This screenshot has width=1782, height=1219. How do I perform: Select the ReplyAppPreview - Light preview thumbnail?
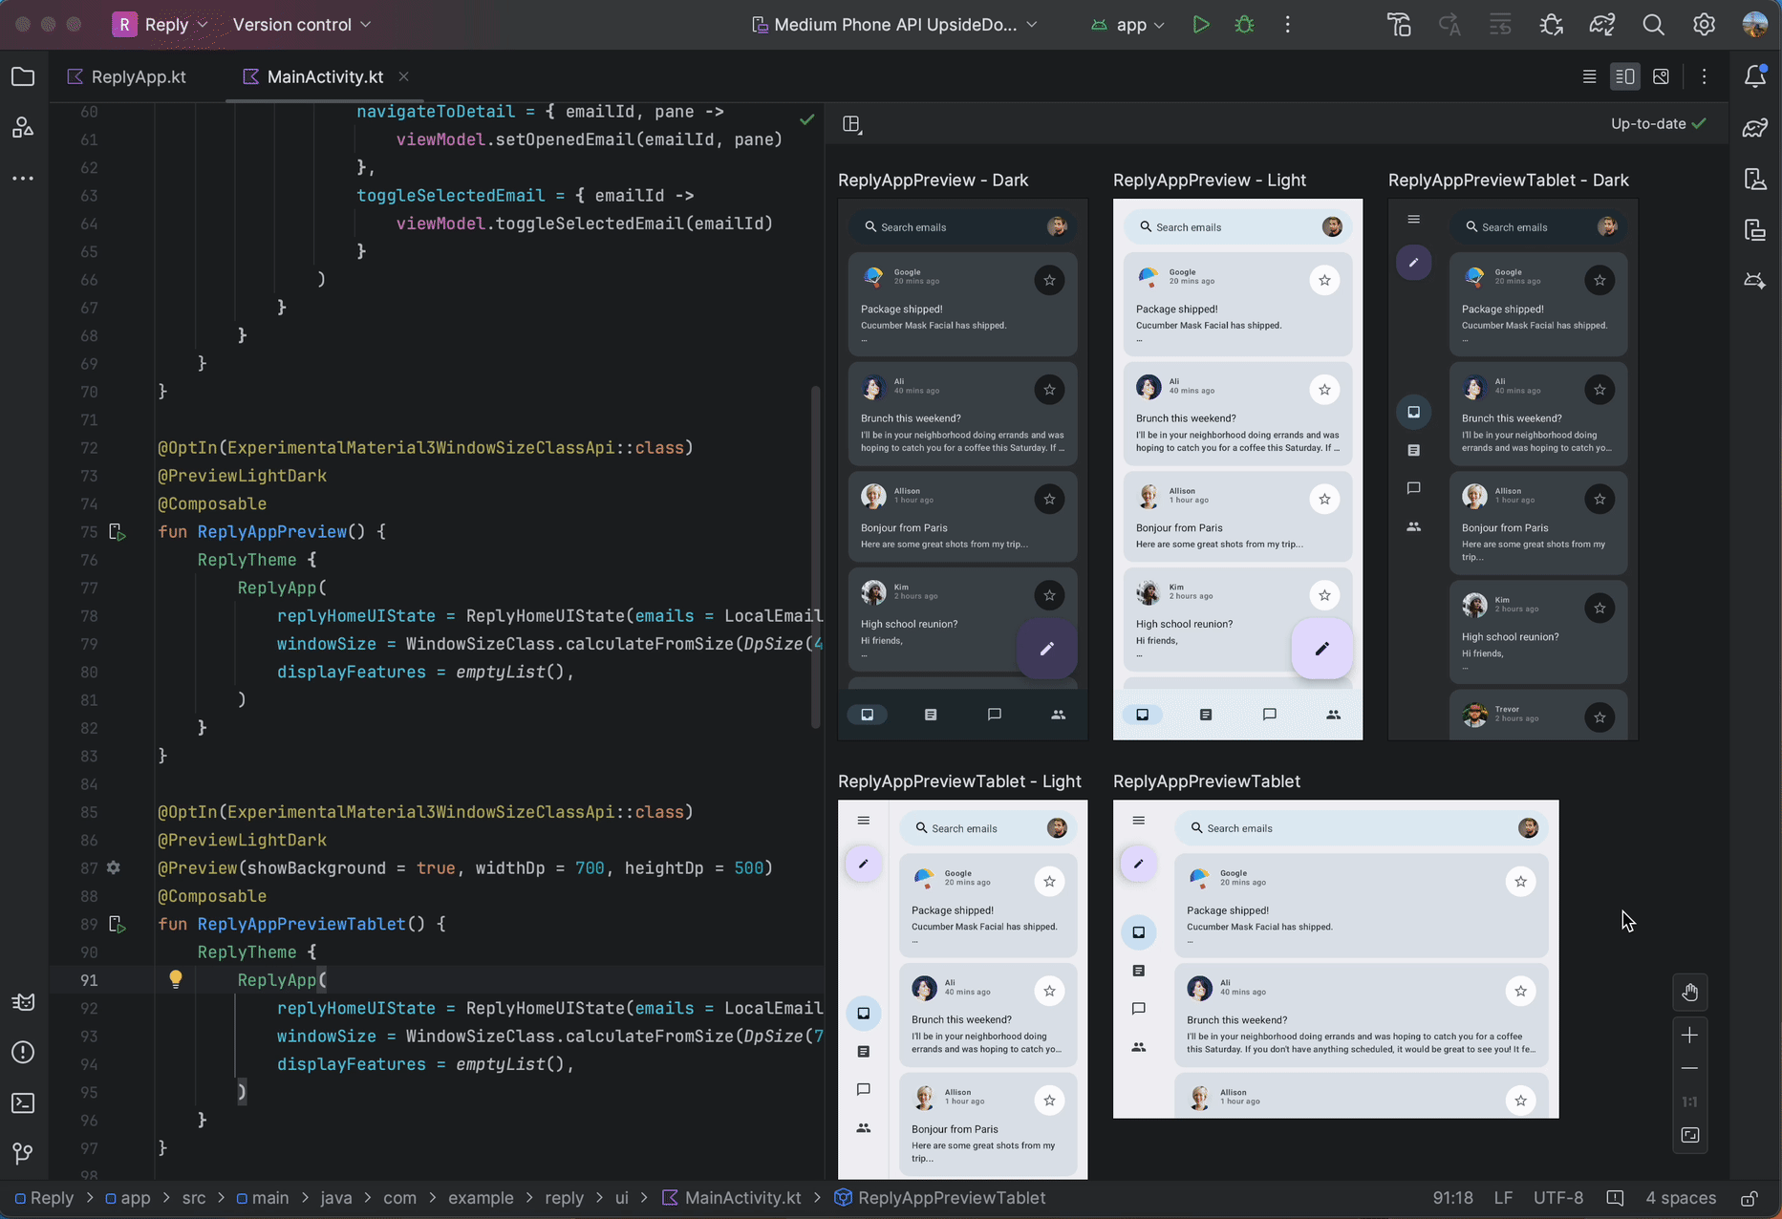coord(1237,469)
